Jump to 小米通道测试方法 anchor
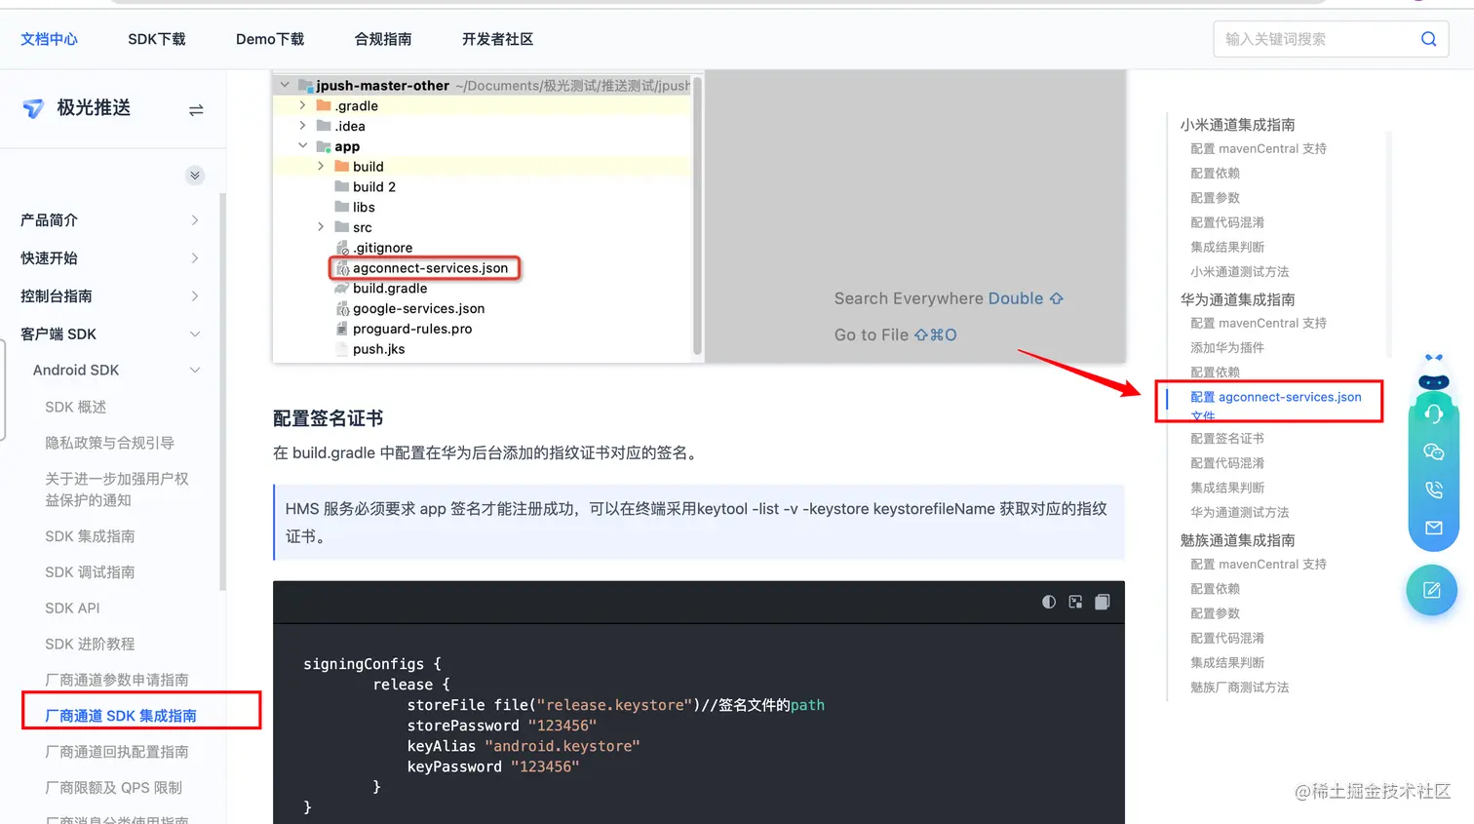Screen dimensions: 1474x824 tap(1239, 272)
